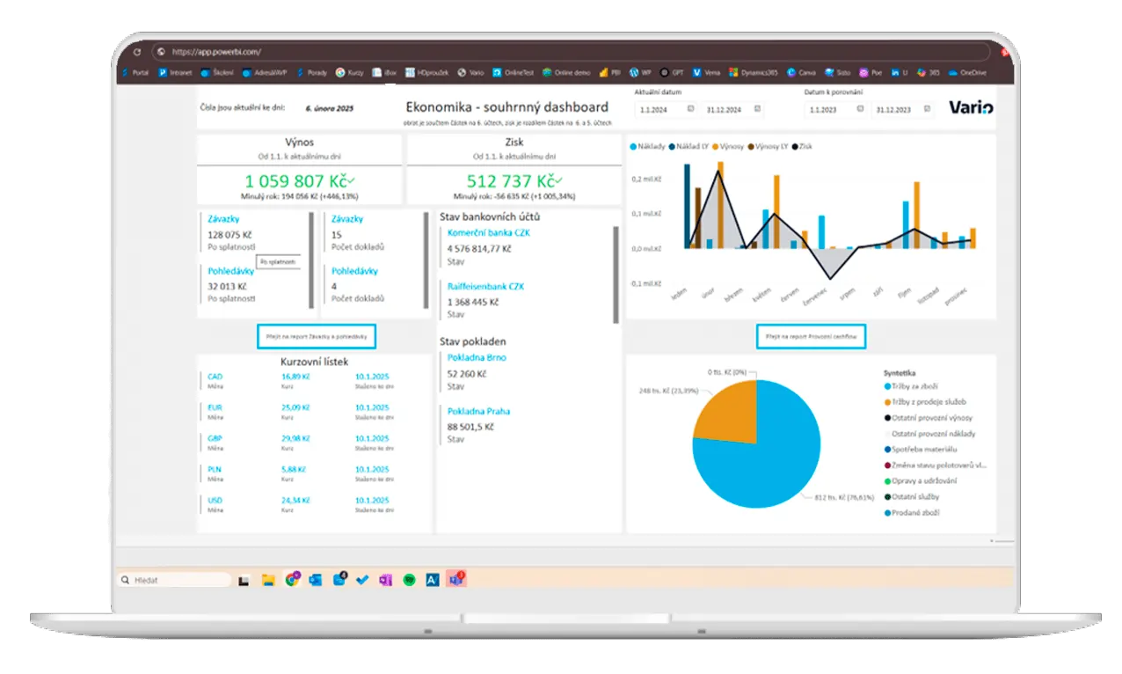
Task: Toggle 'Tržby za zboží' in Syntetika legend
Action: pos(914,386)
